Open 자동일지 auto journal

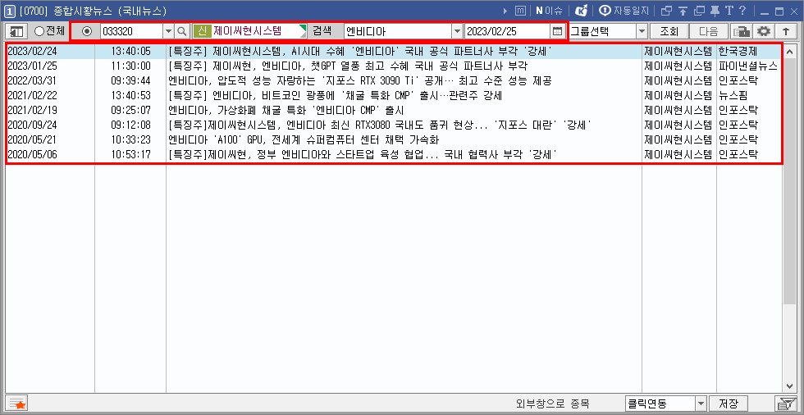[624, 11]
